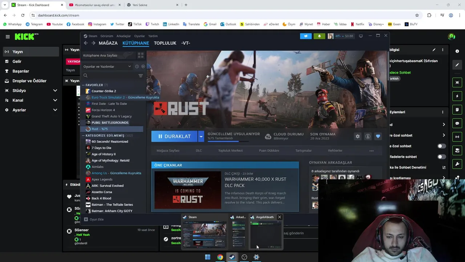
Task: Edit stream info pencil in bilgisi panel
Action: (x=434, y=50)
